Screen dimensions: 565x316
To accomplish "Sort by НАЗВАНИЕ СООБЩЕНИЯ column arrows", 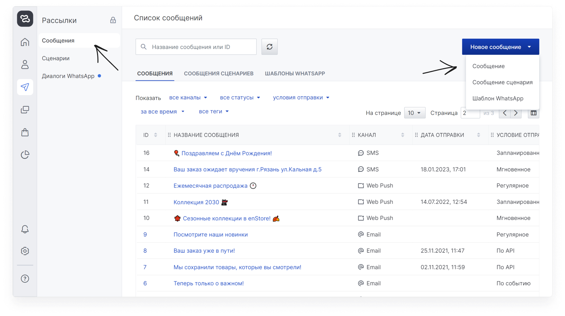I will coord(340,135).
